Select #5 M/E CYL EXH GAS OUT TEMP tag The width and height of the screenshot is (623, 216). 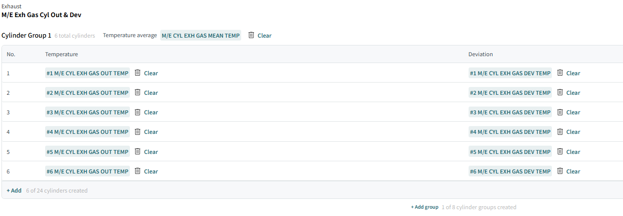pos(87,152)
